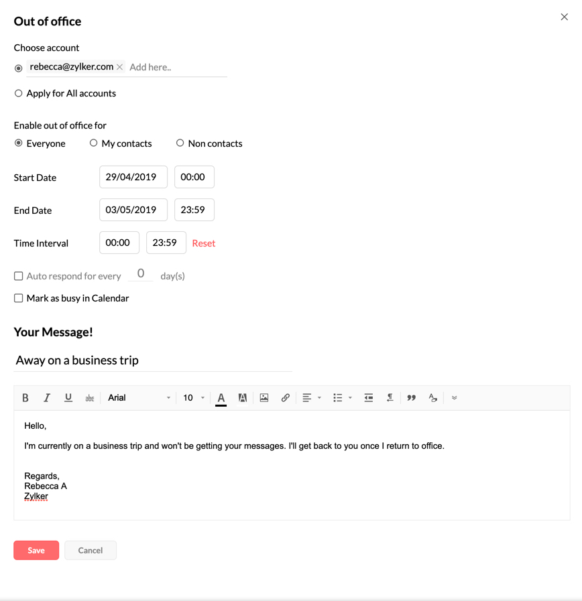Choose Everyone for out of office
Screen dimensions: 582x601
click(x=18, y=143)
